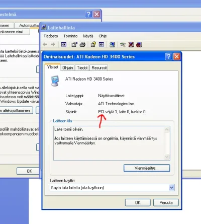The height and width of the screenshot is (224, 201).
Task: Switch to the Tiedot tab
Action: click(82, 68)
